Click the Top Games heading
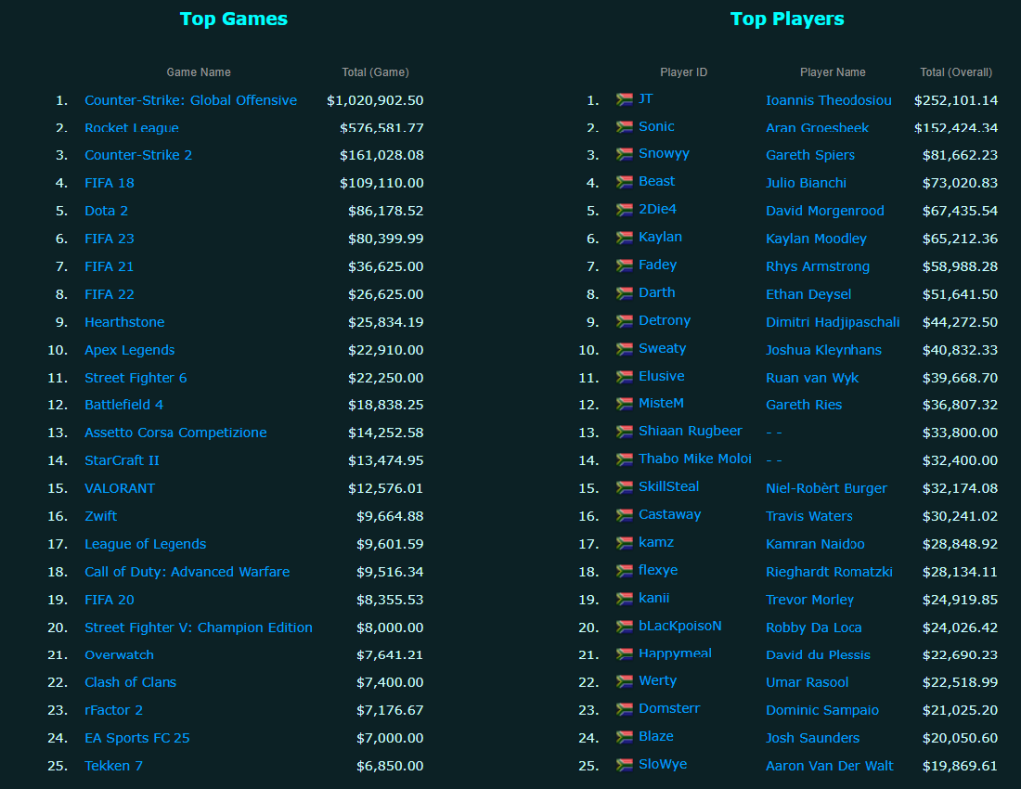The height and width of the screenshot is (789, 1021). point(234,19)
